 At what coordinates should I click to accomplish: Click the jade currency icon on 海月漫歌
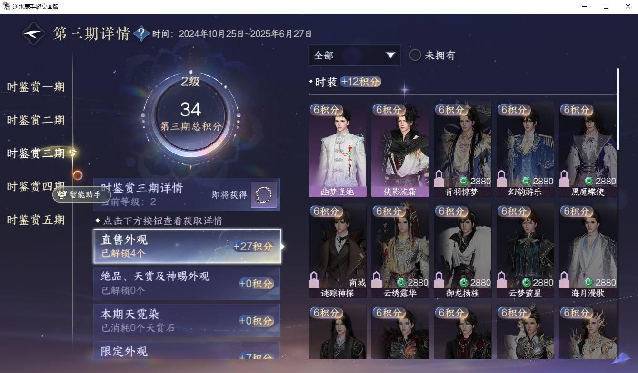pyautogui.click(x=588, y=282)
